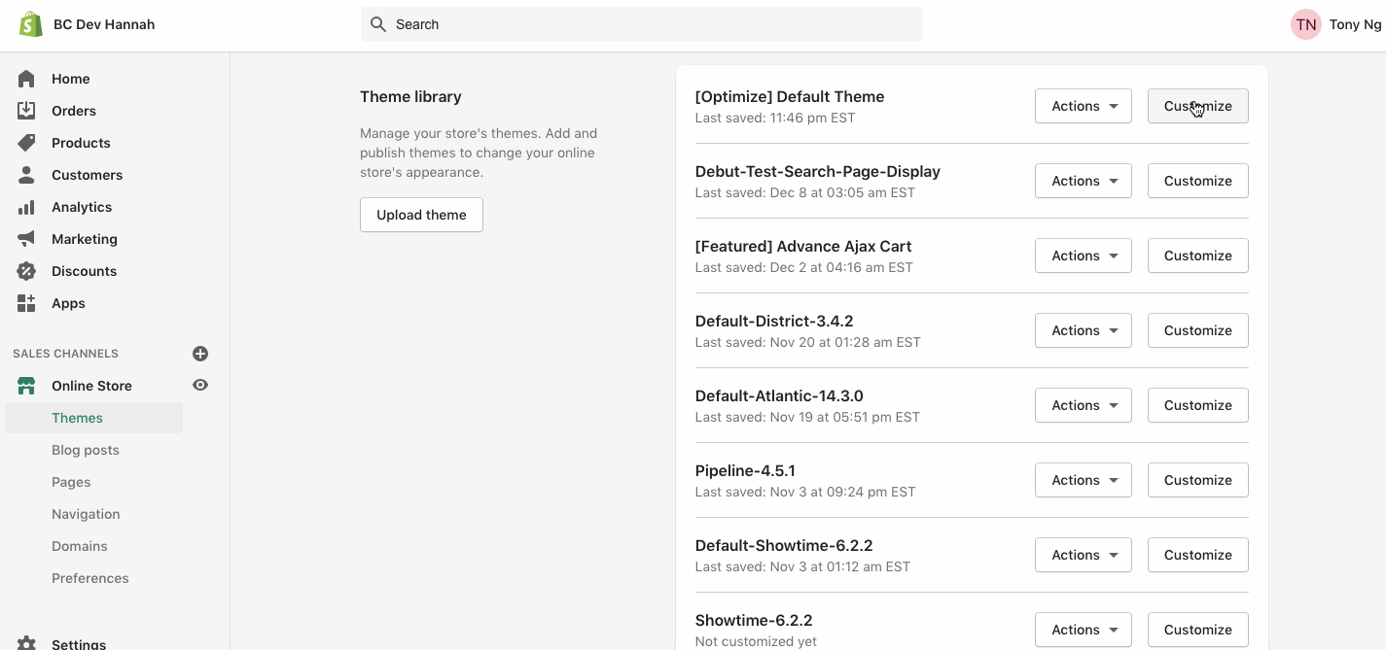Click the Upload theme button

point(421,215)
